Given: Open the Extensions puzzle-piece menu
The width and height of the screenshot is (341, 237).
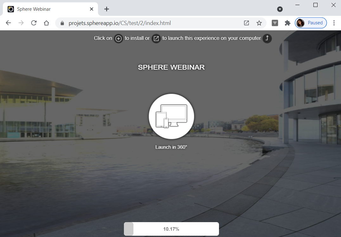Looking at the screenshot, I should tap(287, 23).
